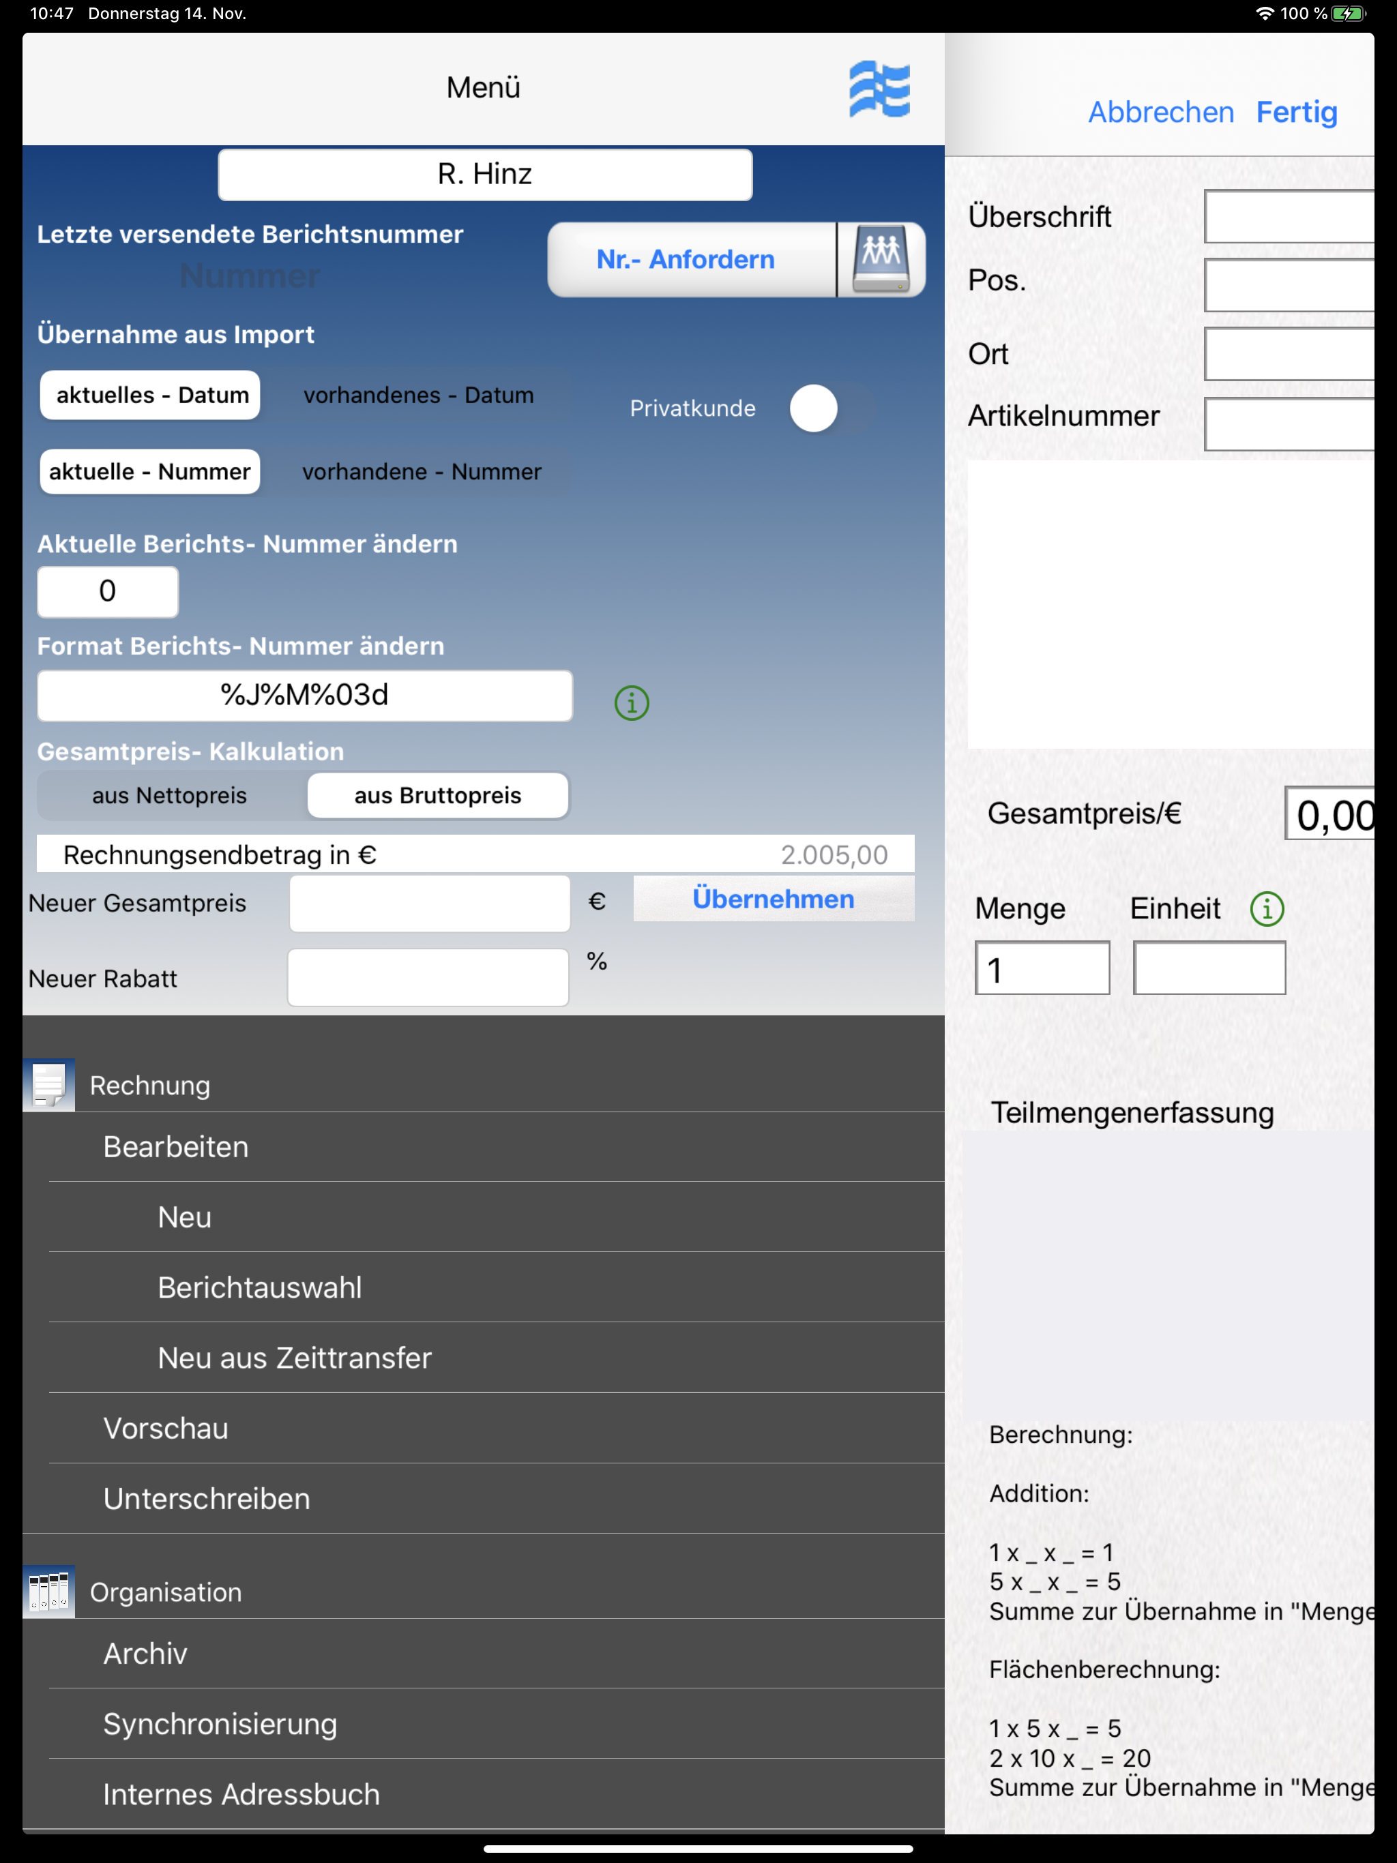Click the Teilmengenerfassung label
This screenshot has width=1397, height=1863.
(1132, 1113)
